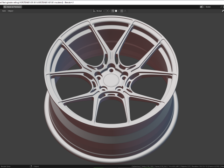Click the viewport corner icon at top right
Viewport: 224px width, 168px height.
[223, 11]
